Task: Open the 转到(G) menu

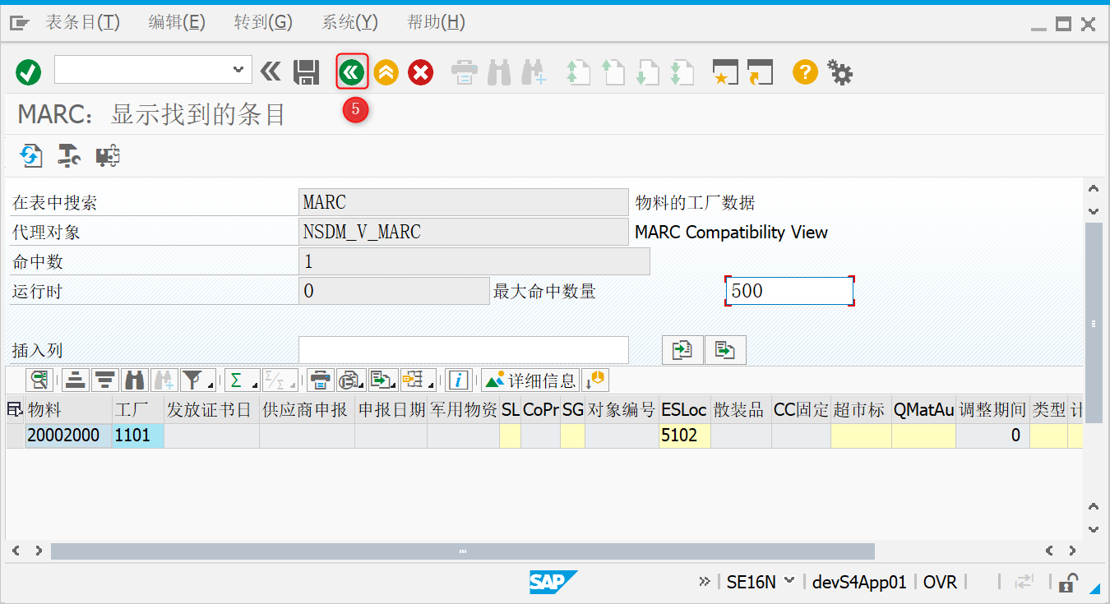Action: point(262,22)
